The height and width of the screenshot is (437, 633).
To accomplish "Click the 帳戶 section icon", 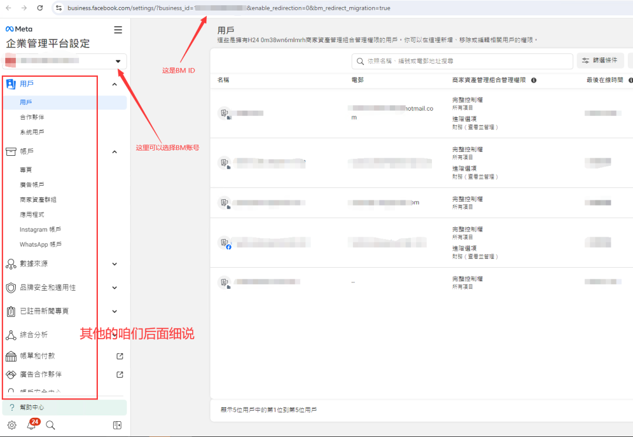I will [x=11, y=151].
